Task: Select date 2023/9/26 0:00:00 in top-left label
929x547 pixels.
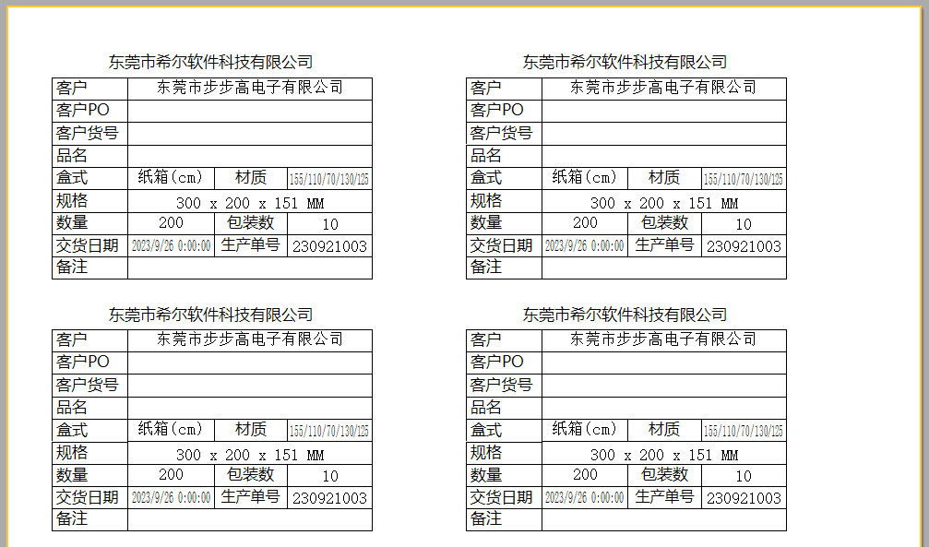Action: click(x=171, y=246)
